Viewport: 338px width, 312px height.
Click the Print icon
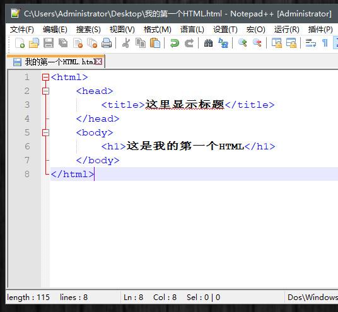107,43
